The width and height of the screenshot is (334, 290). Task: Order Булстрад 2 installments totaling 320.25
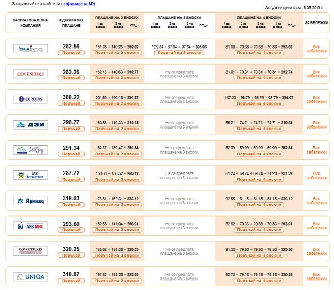click(117, 255)
